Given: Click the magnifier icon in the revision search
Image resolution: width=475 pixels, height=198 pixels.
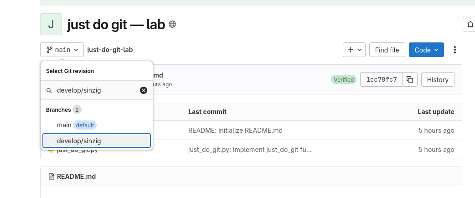Looking at the screenshot, I should click(49, 91).
